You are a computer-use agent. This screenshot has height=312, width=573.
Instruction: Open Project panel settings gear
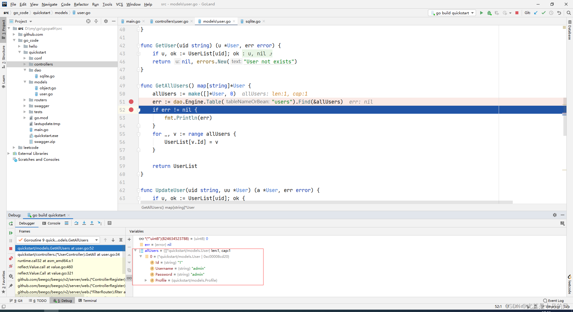pyautogui.click(x=106, y=21)
